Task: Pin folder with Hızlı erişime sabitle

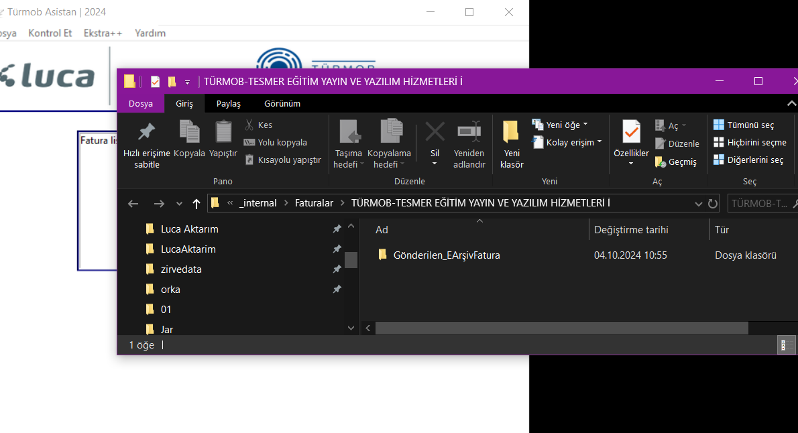Action: 147,145
